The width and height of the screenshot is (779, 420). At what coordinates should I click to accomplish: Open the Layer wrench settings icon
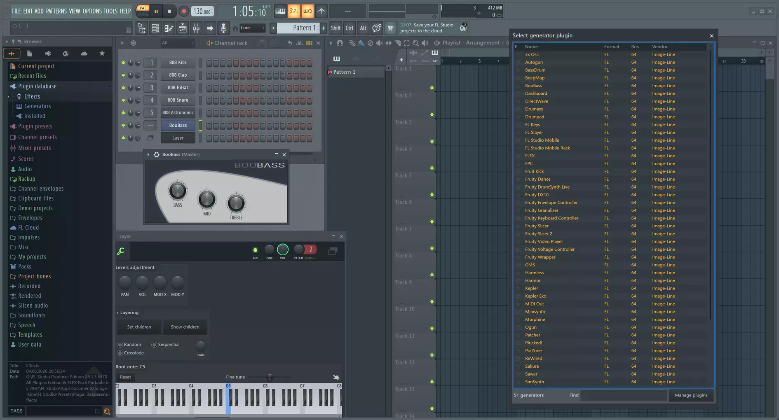coord(121,251)
